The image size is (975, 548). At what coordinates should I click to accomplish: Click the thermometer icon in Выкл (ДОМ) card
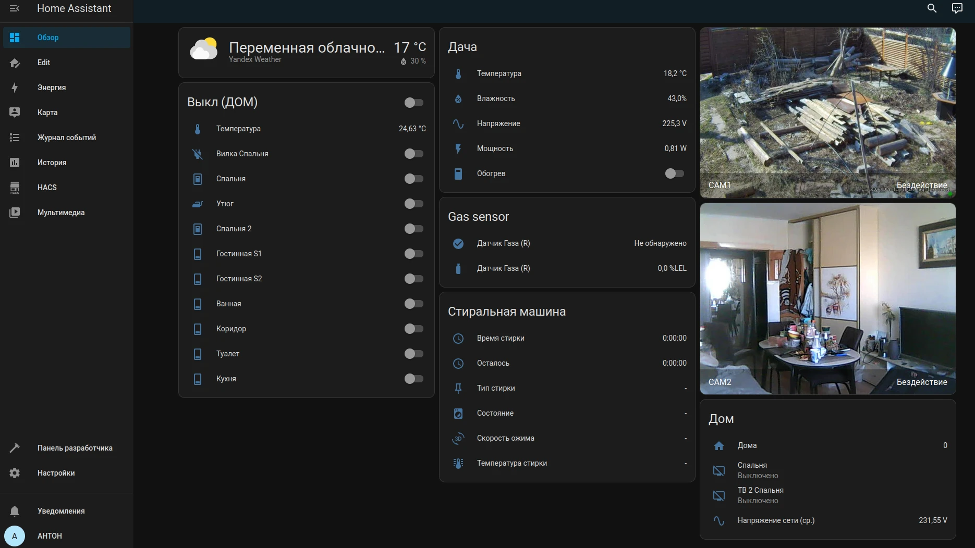click(198, 129)
